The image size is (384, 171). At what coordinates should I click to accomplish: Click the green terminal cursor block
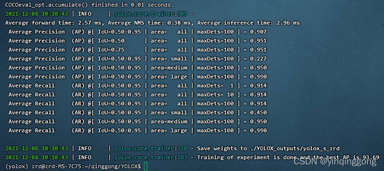click(x=146, y=166)
